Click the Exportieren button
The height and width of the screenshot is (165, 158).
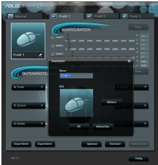pos(45,144)
